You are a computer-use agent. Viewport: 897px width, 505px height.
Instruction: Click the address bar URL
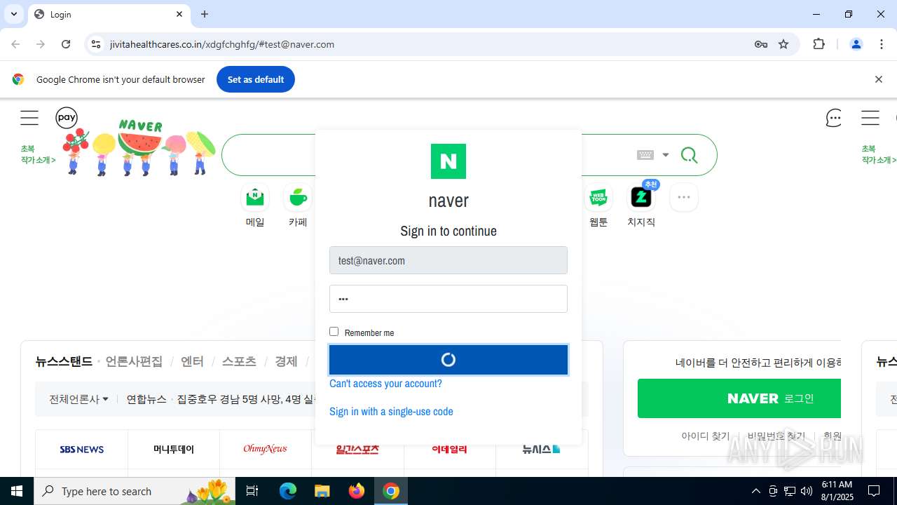coord(222,44)
